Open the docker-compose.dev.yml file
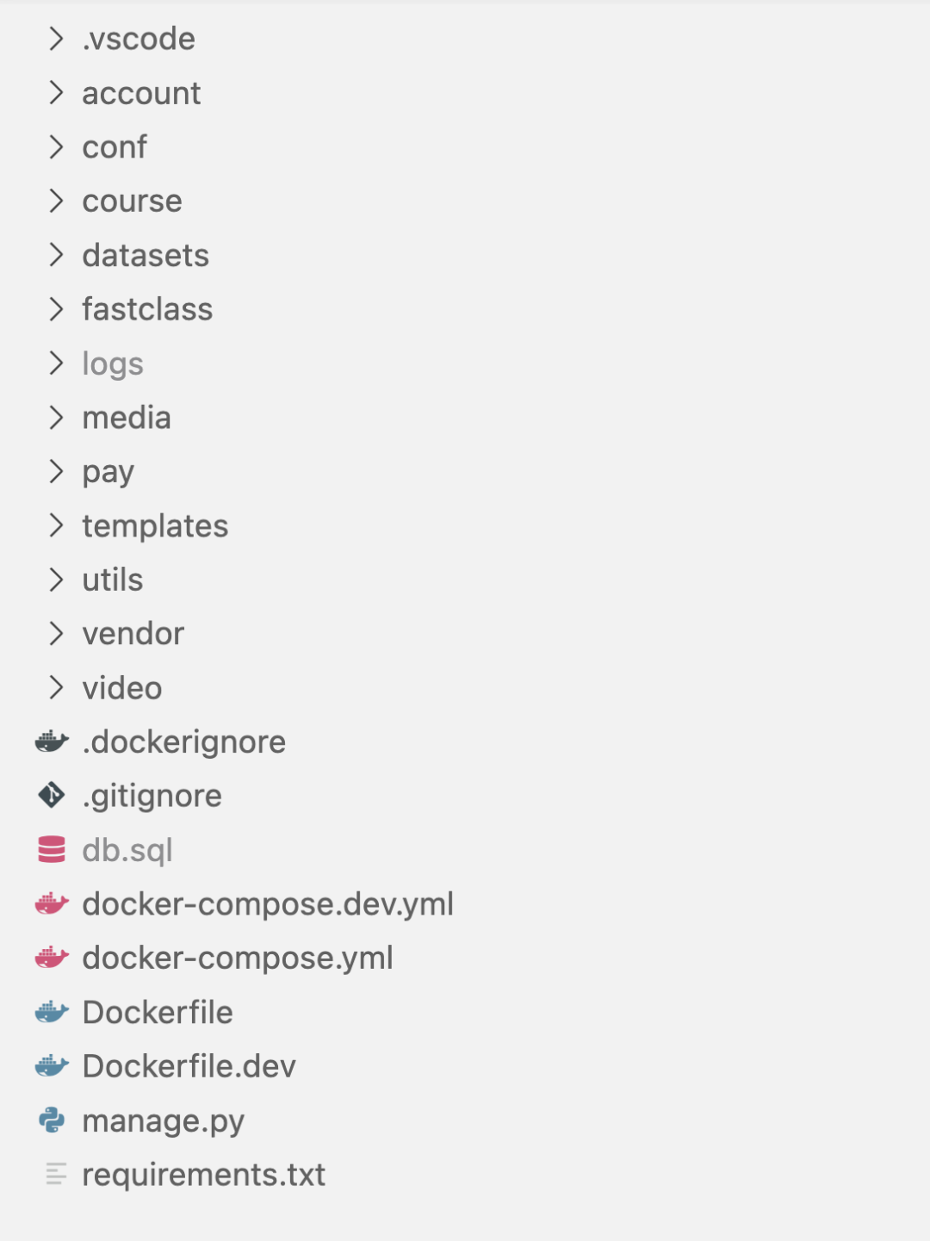The height and width of the screenshot is (1241, 930). click(x=267, y=903)
